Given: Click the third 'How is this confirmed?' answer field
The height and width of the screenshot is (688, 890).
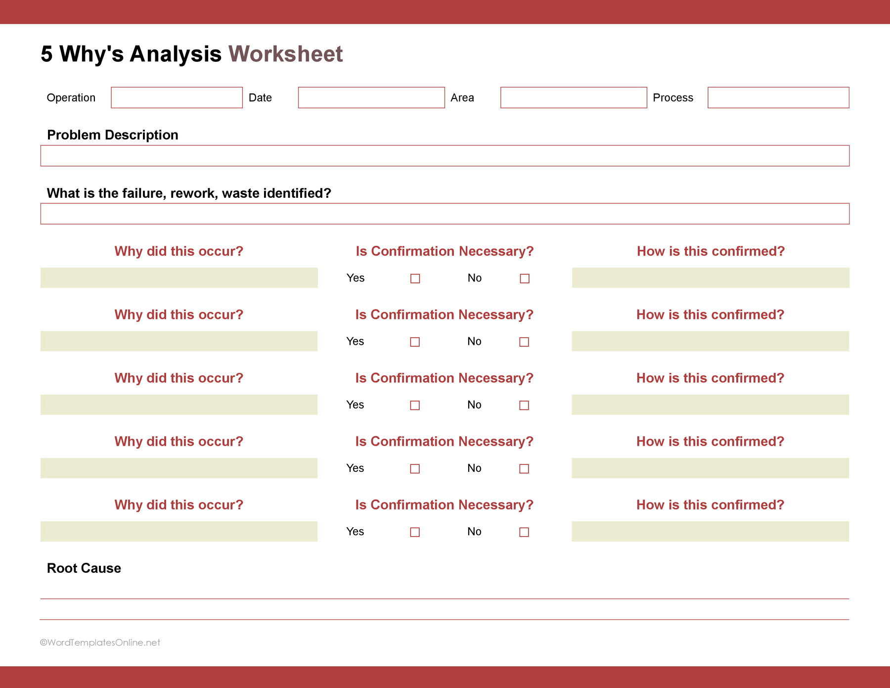Looking at the screenshot, I should click(711, 405).
